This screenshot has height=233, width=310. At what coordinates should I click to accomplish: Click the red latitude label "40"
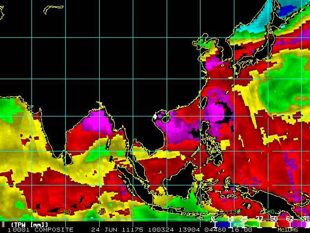tap(269, 37)
